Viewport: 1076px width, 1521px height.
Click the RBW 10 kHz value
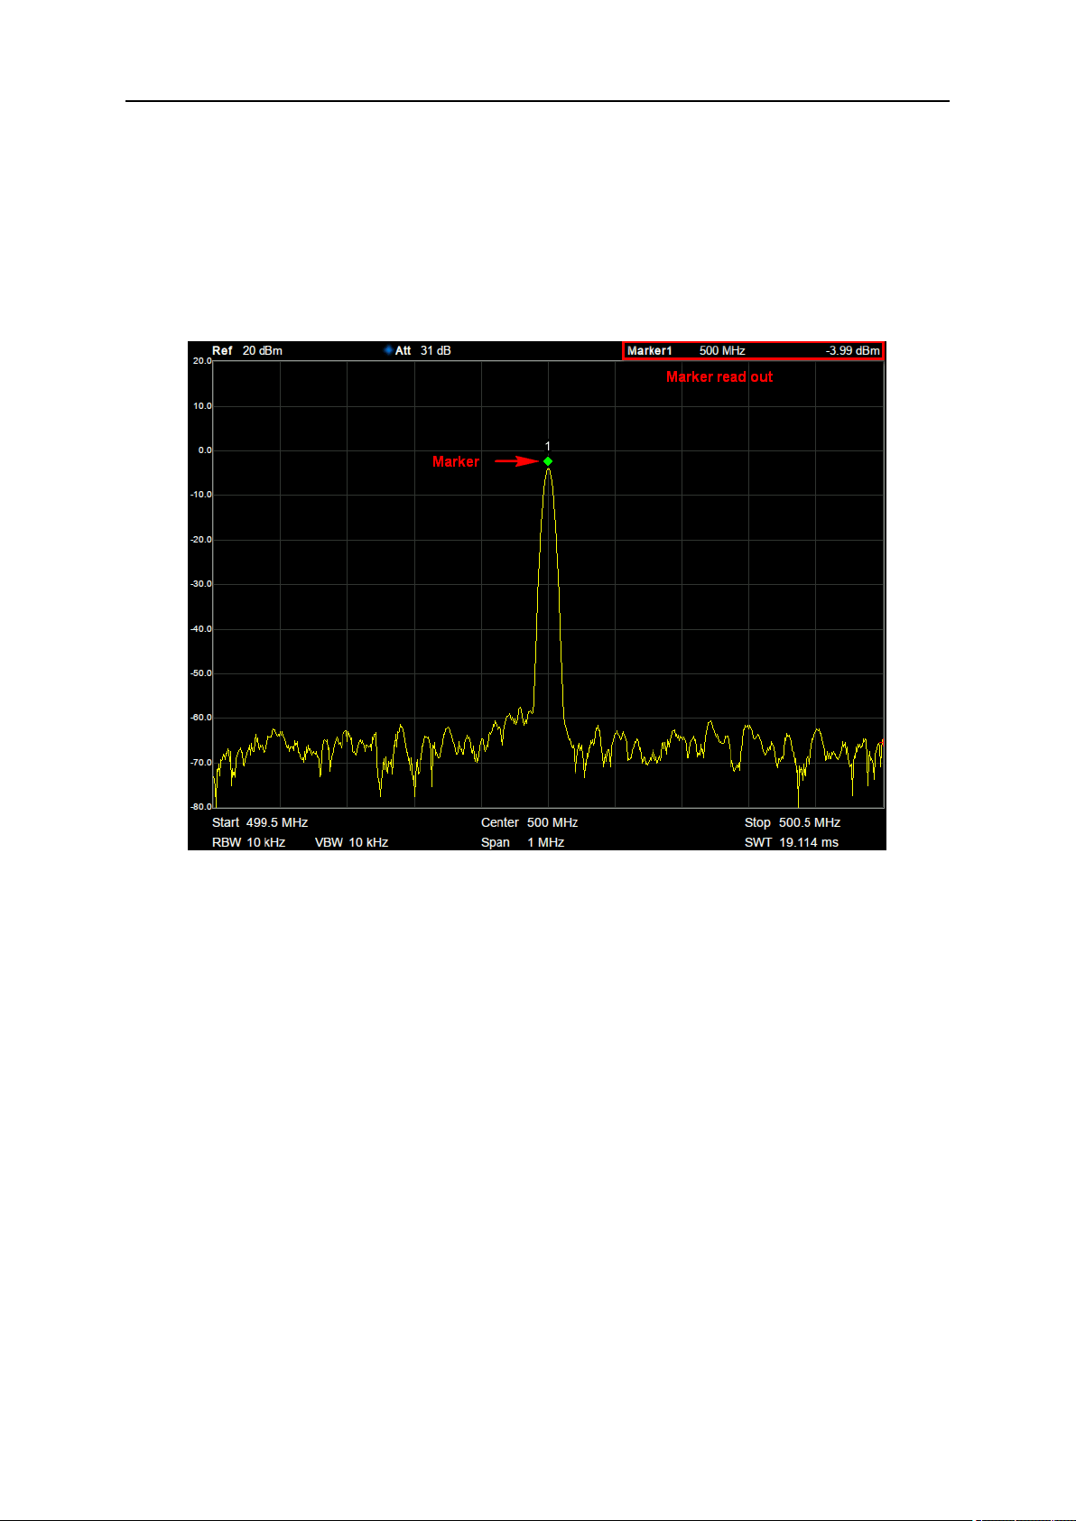point(248,842)
